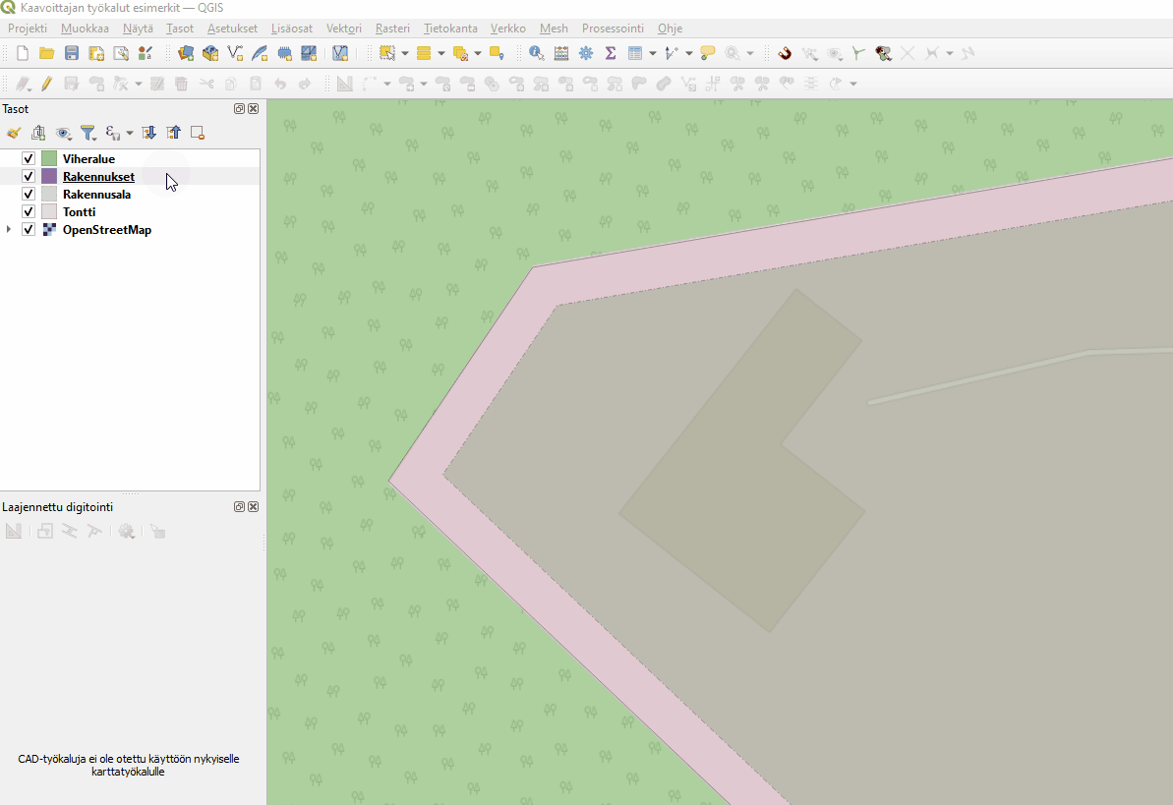Open the Identify Features tool

536,53
